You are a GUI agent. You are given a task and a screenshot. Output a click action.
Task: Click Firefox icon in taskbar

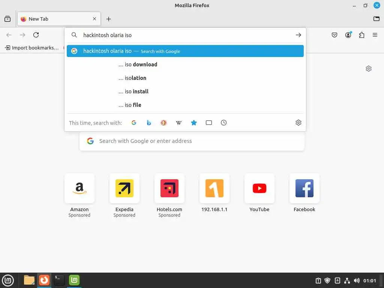(44, 280)
